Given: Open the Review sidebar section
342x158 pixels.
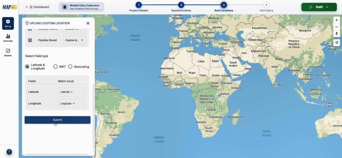Looking at the screenshot, I should (x=8, y=52).
